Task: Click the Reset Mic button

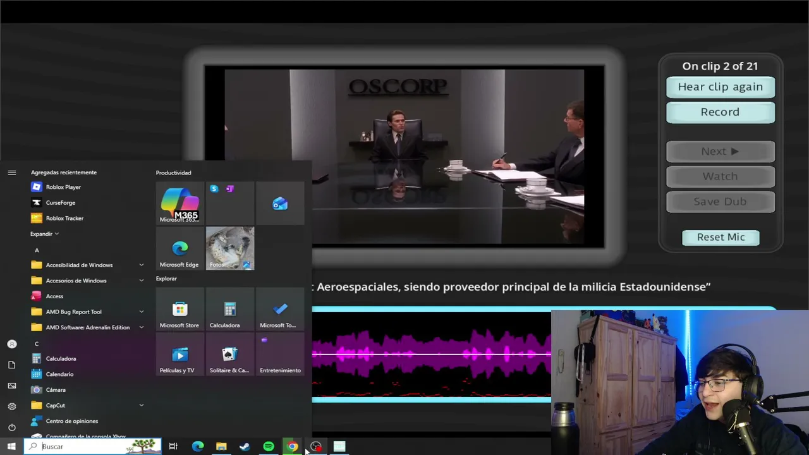Action: tap(721, 237)
